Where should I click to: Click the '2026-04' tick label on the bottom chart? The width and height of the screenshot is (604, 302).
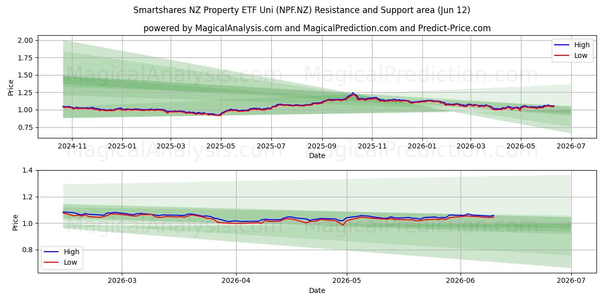click(236, 281)
